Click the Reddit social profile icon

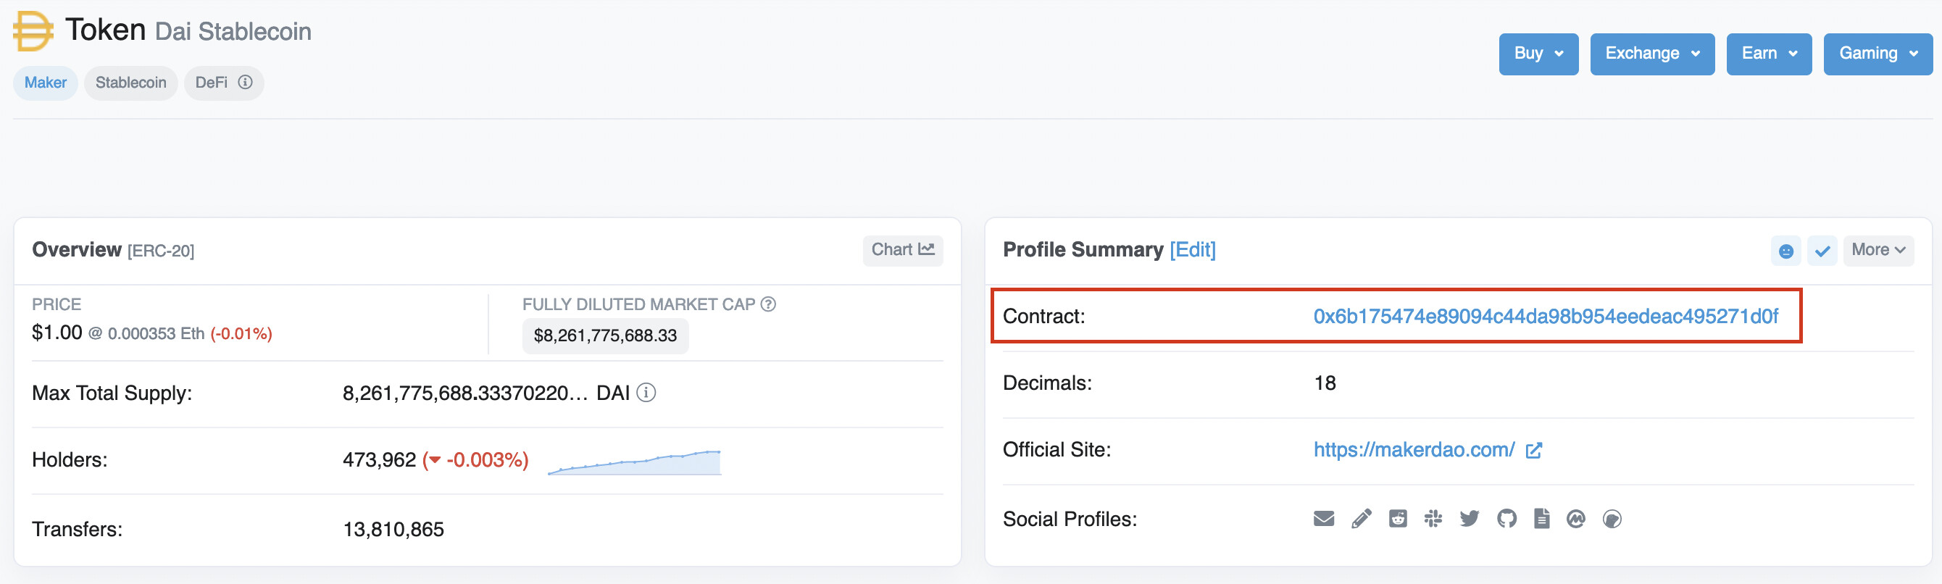tap(1398, 519)
